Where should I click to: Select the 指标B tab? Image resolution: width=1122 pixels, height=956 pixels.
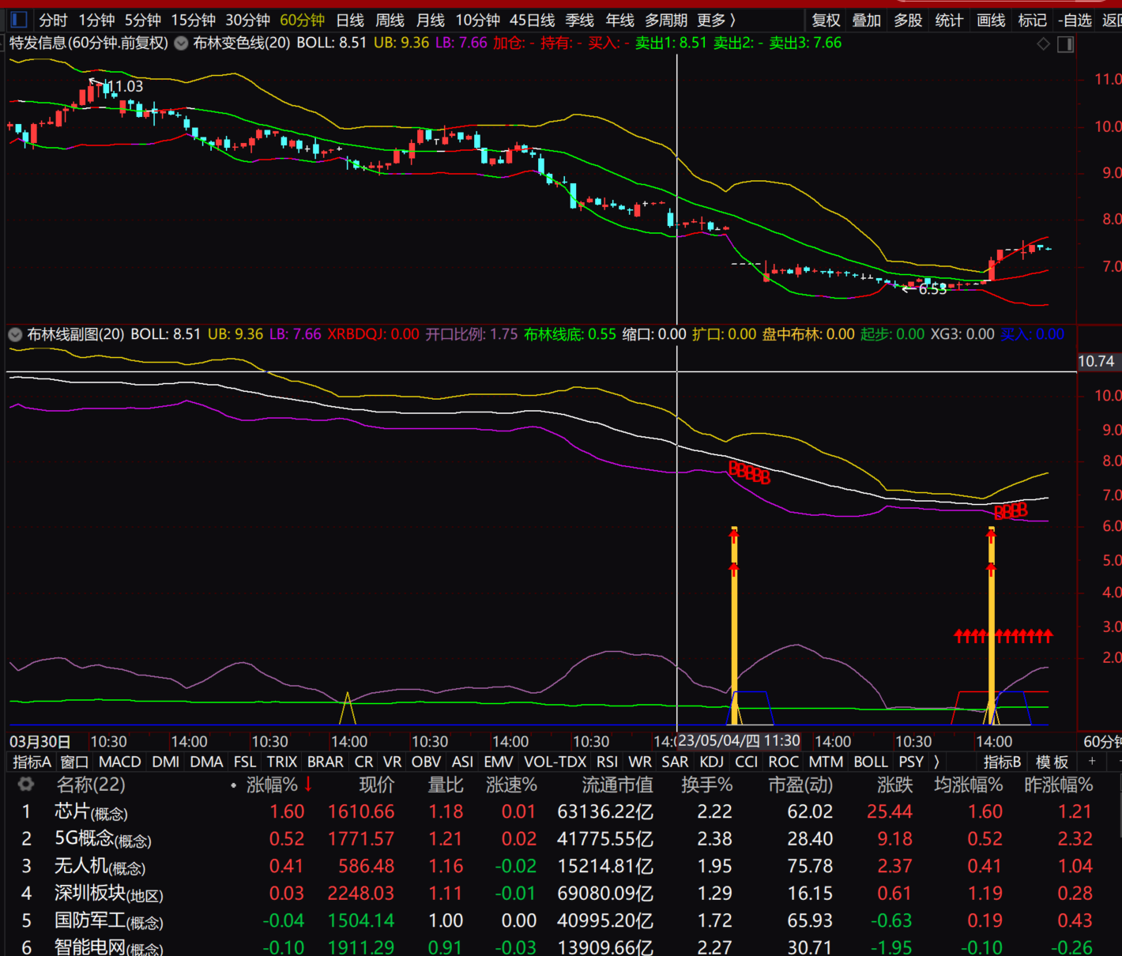1002,762
